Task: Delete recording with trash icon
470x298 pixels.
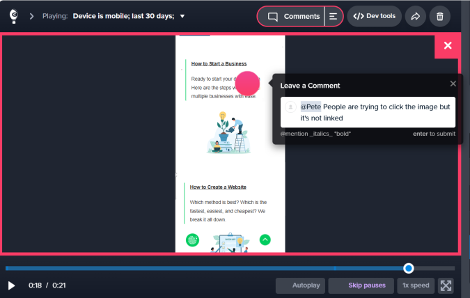Action: point(439,16)
